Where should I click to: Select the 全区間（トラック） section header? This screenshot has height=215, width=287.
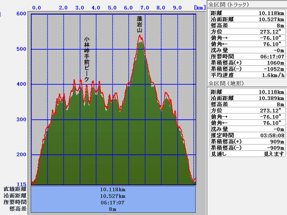pos(229,5)
